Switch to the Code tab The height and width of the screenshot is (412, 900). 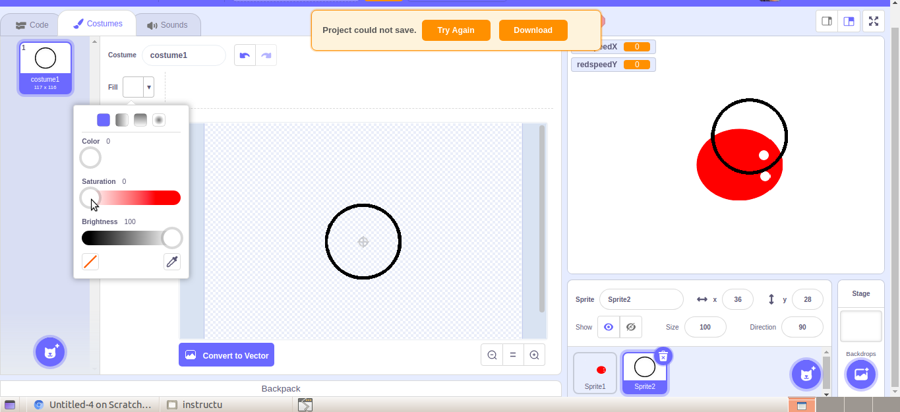(30, 24)
